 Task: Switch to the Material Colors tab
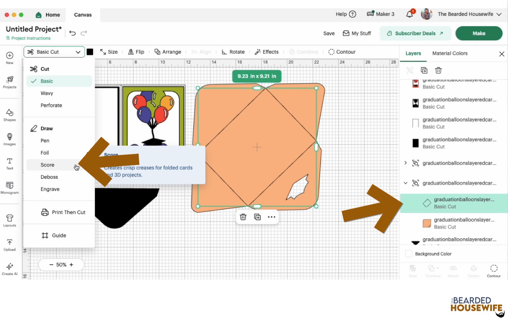click(x=450, y=53)
